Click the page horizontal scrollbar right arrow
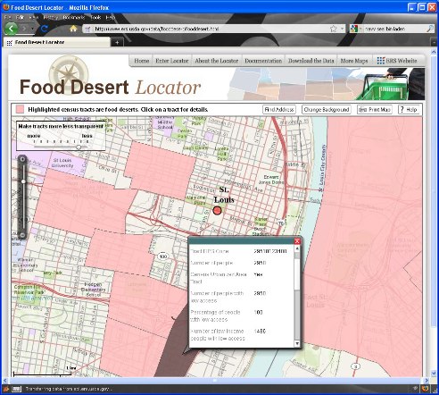439x395 pixels. pyautogui.click(x=427, y=381)
